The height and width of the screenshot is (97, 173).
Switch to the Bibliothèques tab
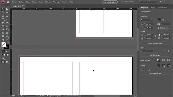click(162, 8)
